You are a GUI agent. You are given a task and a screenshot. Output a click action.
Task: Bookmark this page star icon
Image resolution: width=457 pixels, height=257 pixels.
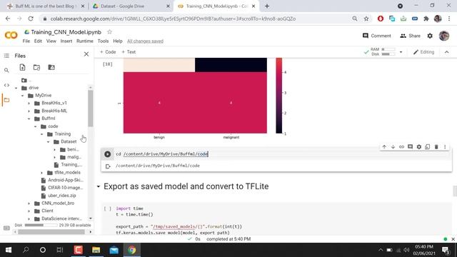(x=366, y=19)
